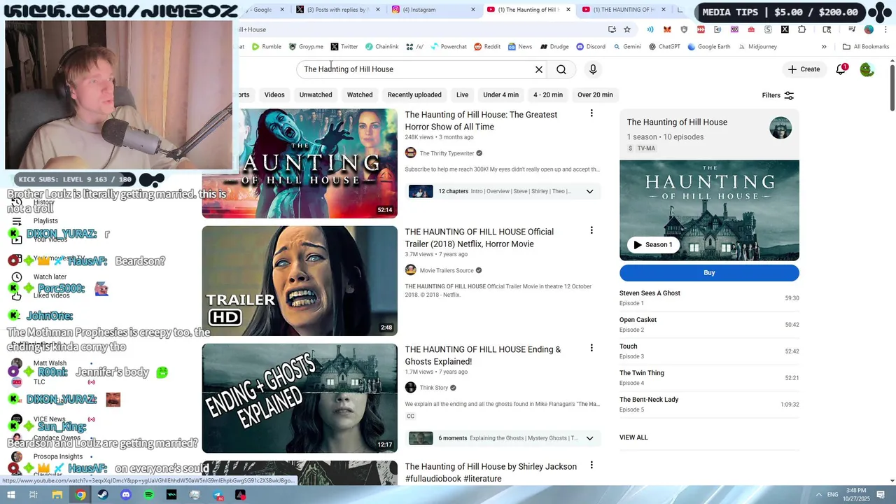The height and width of the screenshot is (504, 896).
Task: Open Discord from the taskbar
Action: click(126, 495)
